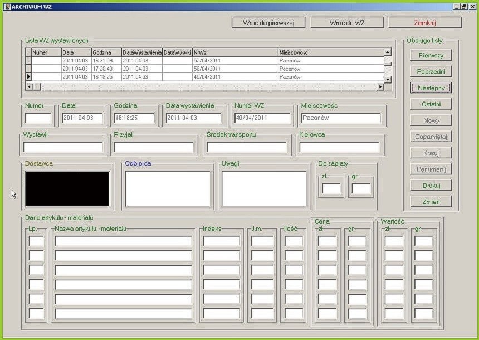Click the vertical scrollbar thumb in list
This screenshot has width=479, height=340.
(388, 64)
